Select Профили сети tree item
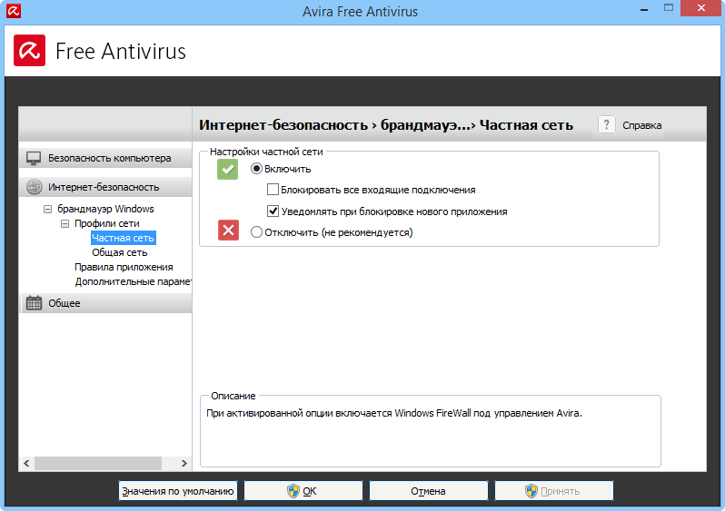The image size is (725, 511). 107,223
